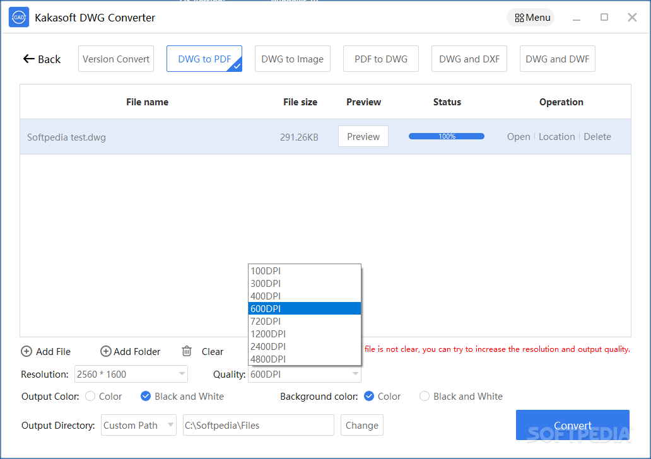Choose 100DPI from the quality list
The width and height of the screenshot is (651, 459).
tap(305, 271)
